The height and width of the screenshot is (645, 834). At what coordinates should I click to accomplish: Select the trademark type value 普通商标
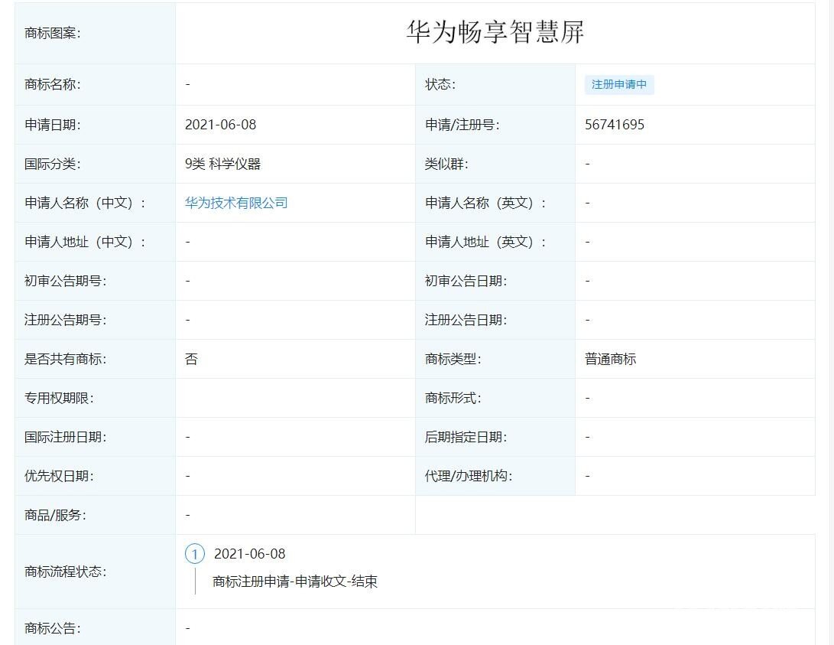click(610, 359)
